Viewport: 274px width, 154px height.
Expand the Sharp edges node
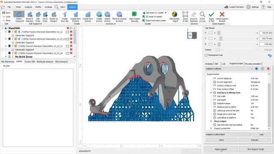coord(211,121)
